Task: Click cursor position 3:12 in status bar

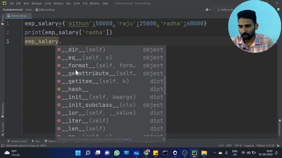Action: click(x=221, y=146)
